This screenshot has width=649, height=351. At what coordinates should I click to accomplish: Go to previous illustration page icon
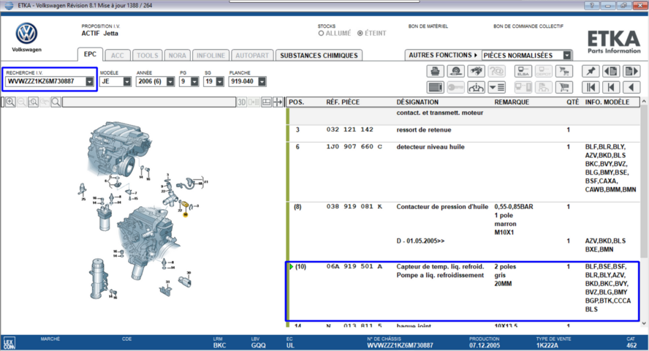tap(611, 71)
